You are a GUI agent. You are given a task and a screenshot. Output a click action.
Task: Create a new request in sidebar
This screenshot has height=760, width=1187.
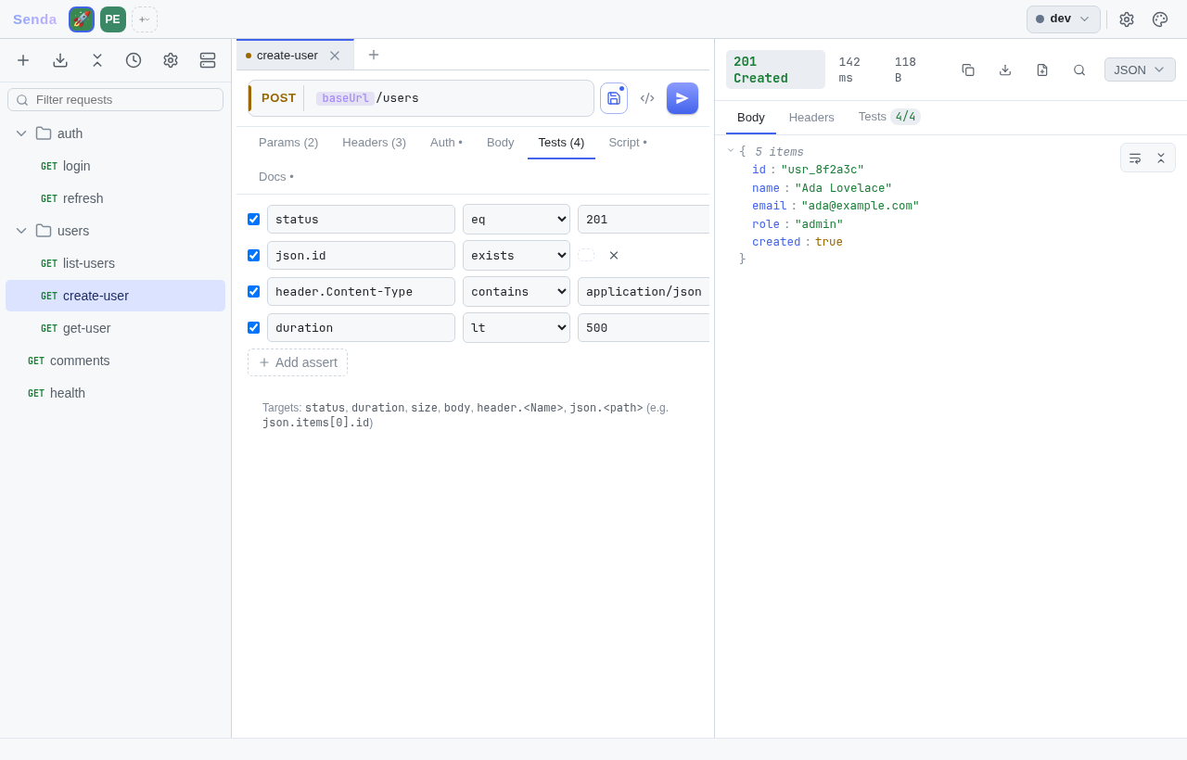point(23,60)
